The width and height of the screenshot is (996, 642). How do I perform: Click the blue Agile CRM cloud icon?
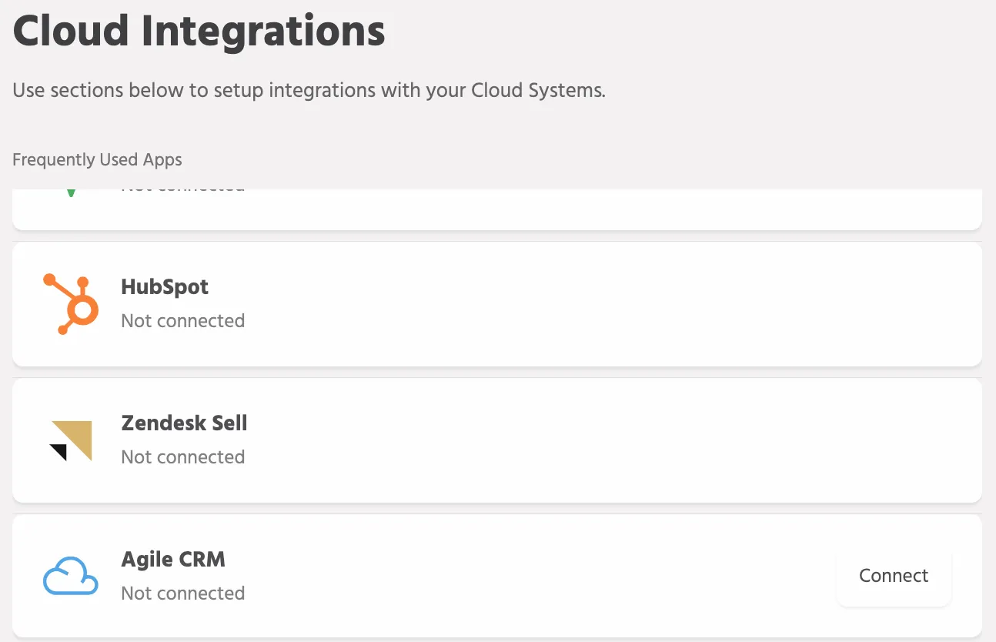(71, 577)
